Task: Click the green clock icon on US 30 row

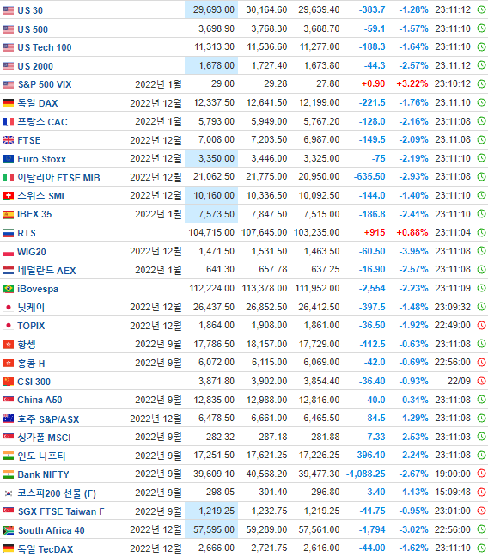Action: 481,10
